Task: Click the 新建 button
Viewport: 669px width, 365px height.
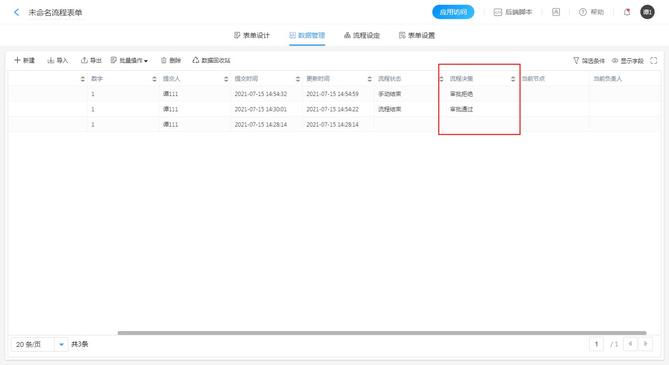Action: point(24,61)
